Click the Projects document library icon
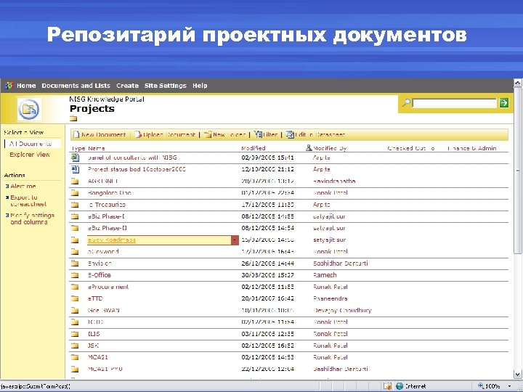523x392 pixels. point(28,110)
